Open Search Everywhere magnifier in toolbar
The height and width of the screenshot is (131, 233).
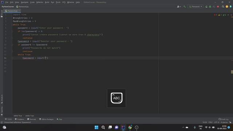click(223, 7)
